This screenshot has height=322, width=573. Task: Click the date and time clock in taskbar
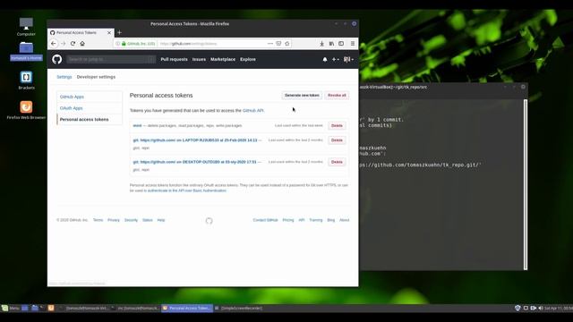click(x=559, y=308)
